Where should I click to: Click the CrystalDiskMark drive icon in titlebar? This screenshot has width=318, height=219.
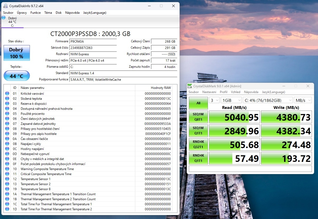(x=189, y=86)
